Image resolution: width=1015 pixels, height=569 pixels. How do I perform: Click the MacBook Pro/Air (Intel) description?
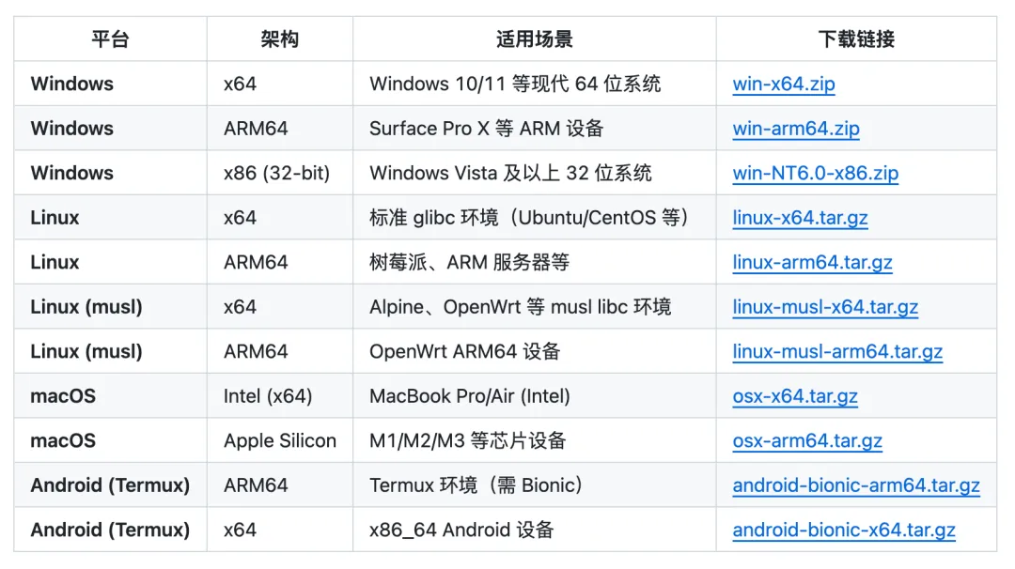pyautogui.click(x=470, y=396)
